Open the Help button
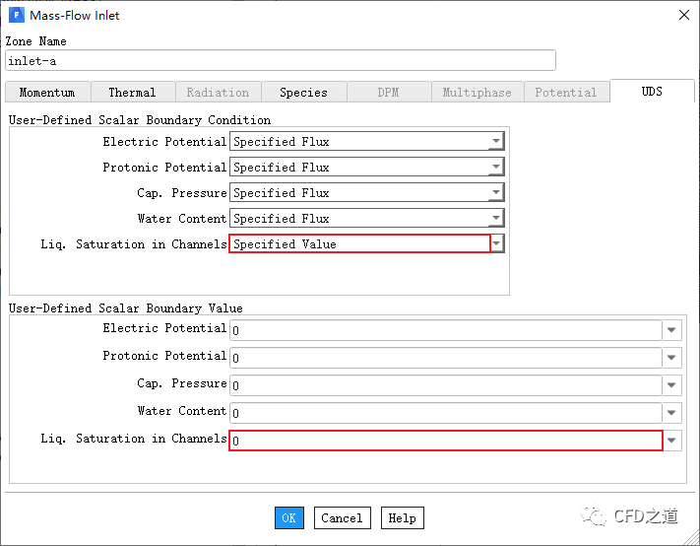The height and width of the screenshot is (546, 700). (x=402, y=517)
